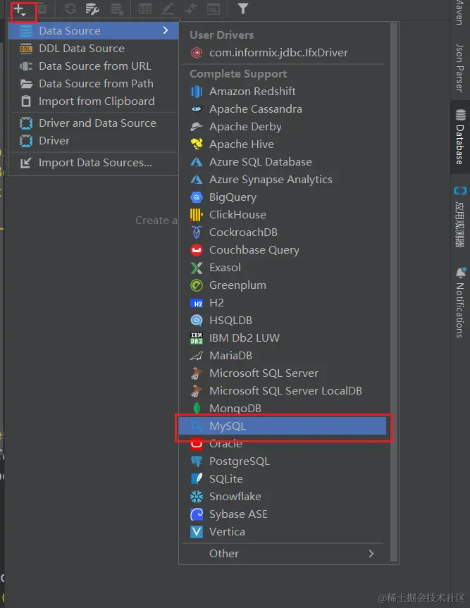The height and width of the screenshot is (608, 470).
Task: Click the Duplicate icon next to plus
Action: [x=42, y=8]
